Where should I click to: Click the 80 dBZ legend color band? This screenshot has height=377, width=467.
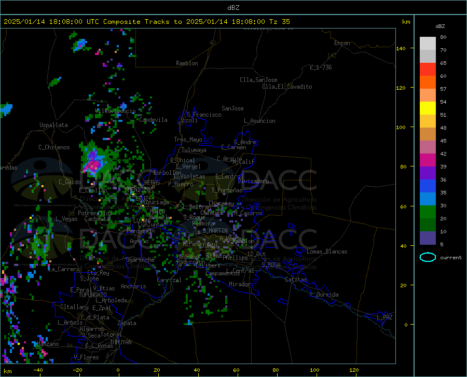coord(428,43)
